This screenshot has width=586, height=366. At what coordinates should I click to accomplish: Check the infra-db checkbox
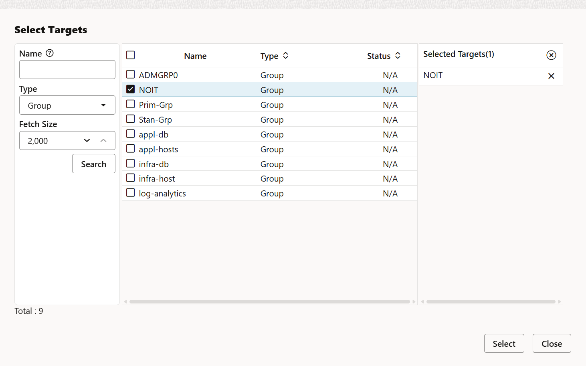tap(130, 163)
